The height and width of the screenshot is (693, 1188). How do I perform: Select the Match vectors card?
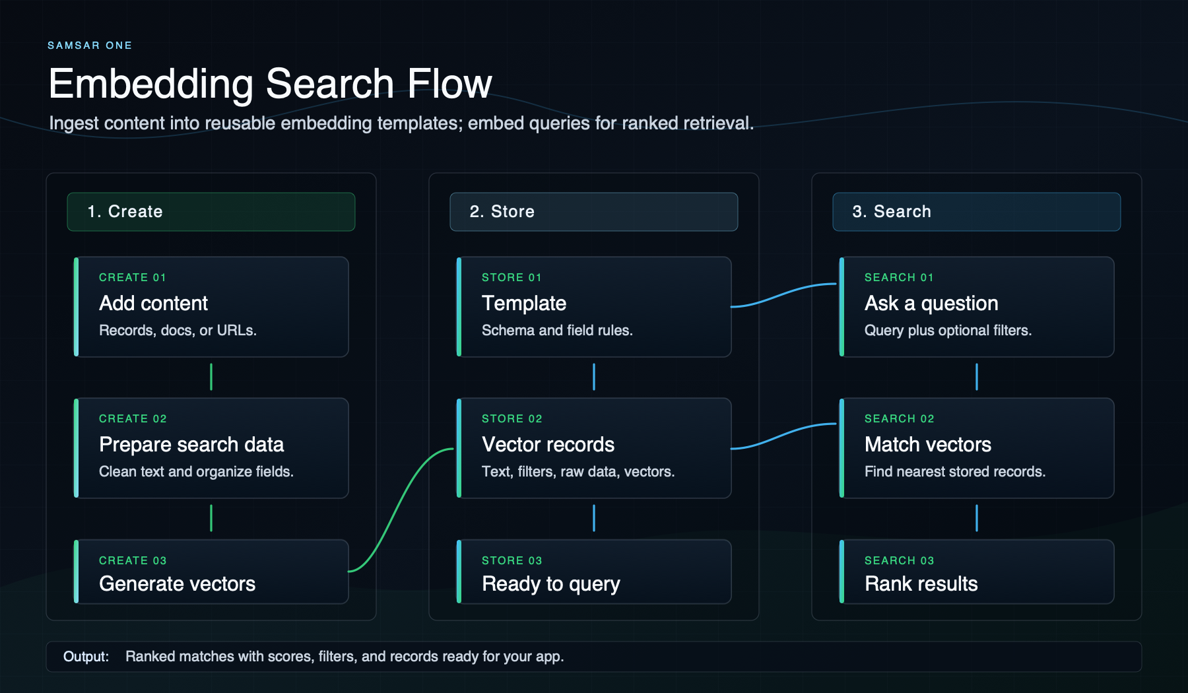(976, 448)
